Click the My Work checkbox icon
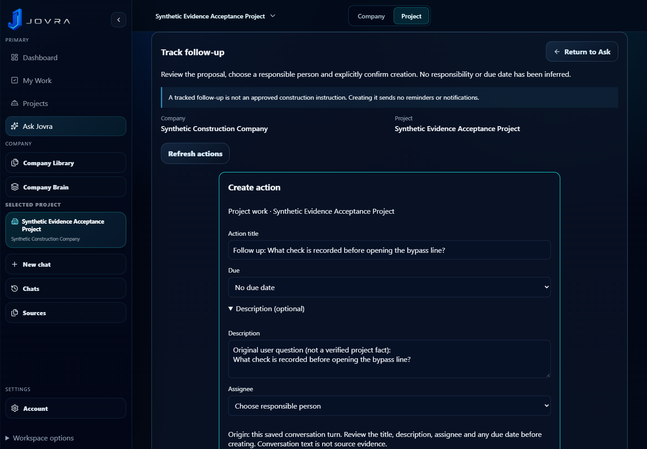 pyautogui.click(x=15, y=80)
